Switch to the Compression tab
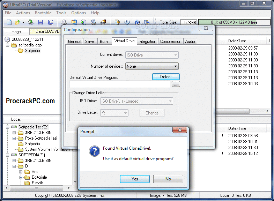 [171, 42]
